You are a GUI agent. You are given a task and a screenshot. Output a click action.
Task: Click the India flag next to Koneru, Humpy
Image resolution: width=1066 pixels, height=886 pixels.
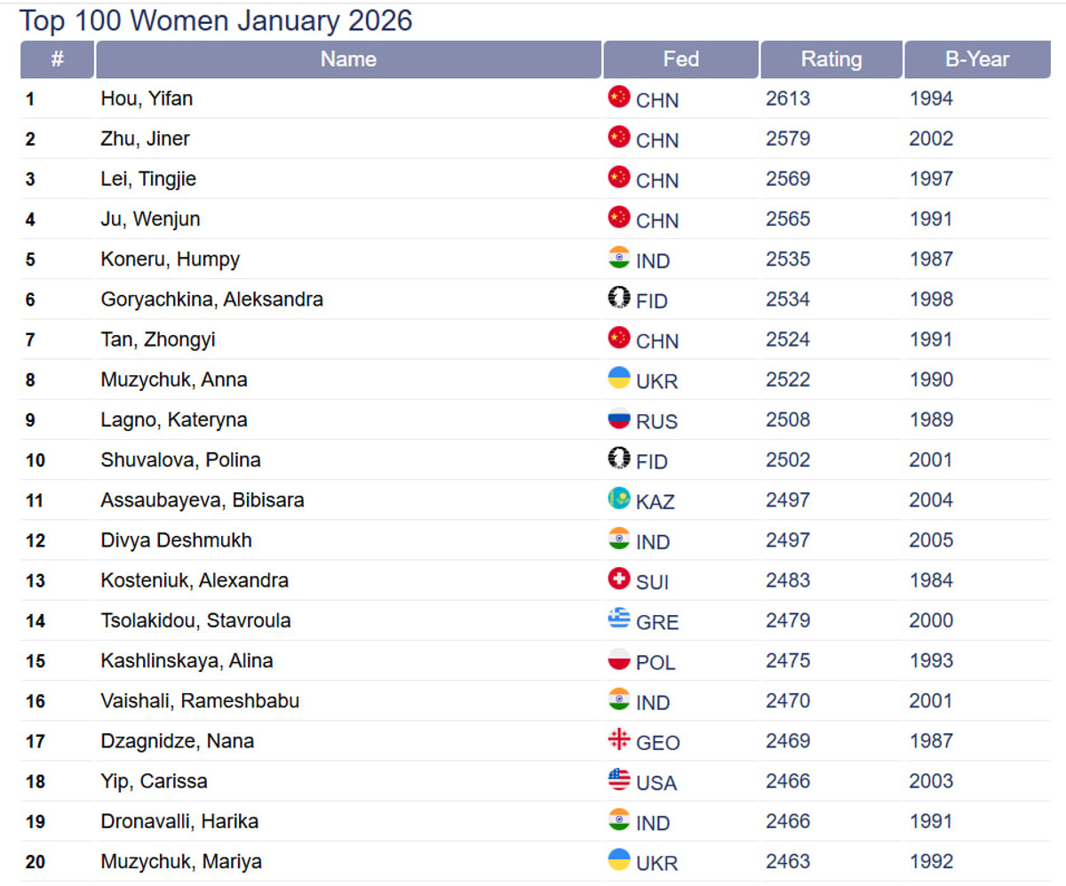tap(619, 258)
